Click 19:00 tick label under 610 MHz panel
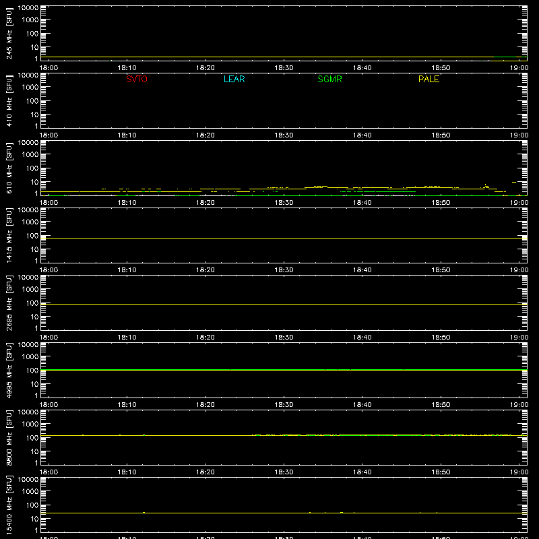 (519, 203)
